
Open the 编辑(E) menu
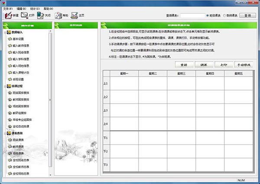pos(21,9)
